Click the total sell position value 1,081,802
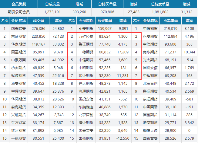 click(160, 12)
